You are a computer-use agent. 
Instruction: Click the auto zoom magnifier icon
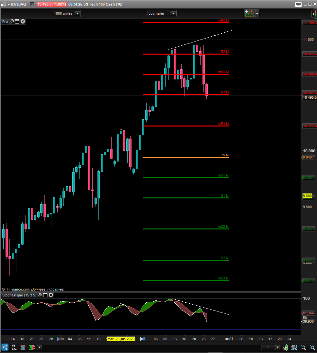click(294, 347)
